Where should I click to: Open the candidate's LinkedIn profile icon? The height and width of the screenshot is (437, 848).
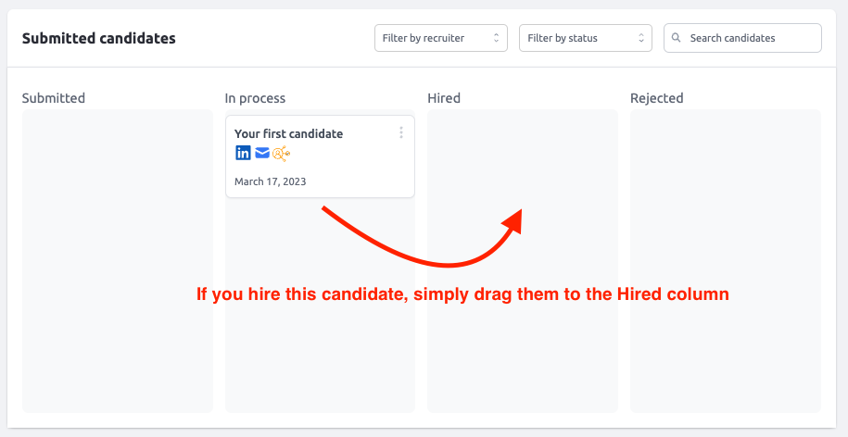[243, 154]
